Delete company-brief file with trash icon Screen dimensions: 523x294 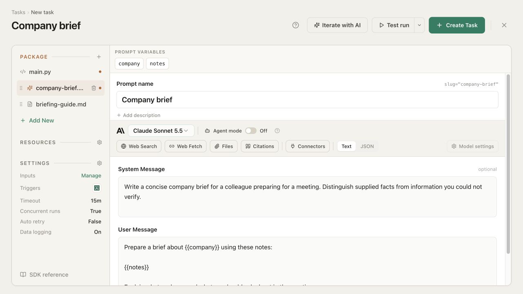(94, 88)
